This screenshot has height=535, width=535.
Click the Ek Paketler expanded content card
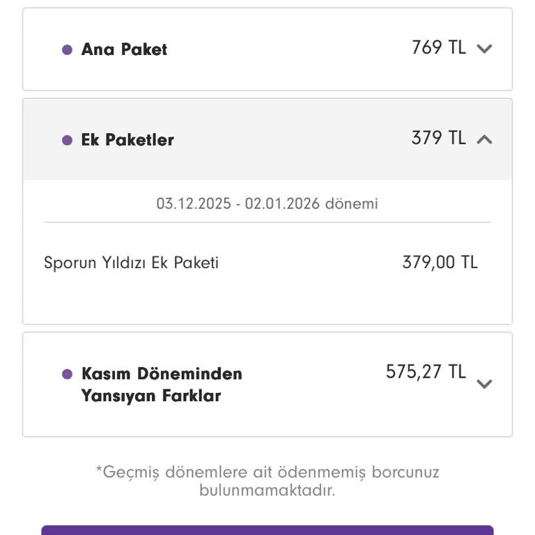click(267, 300)
